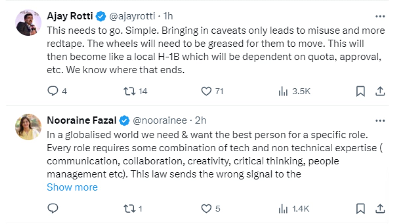Share Nooraine Fazal's tweet
This screenshot has width=398, height=224.
[x=380, y=208]
